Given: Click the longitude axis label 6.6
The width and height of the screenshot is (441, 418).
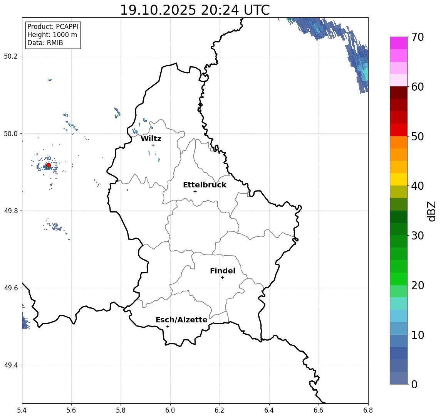Looking at the screenshot, I should click(319, 410).
